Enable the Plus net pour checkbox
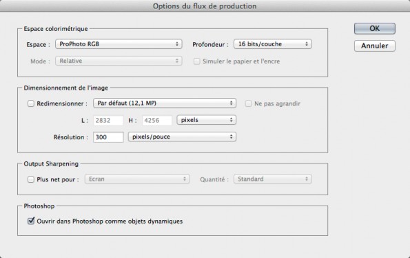 [31, 179]
